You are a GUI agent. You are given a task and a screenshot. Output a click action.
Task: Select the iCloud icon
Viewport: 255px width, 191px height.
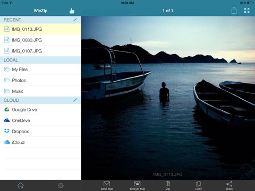7,142
